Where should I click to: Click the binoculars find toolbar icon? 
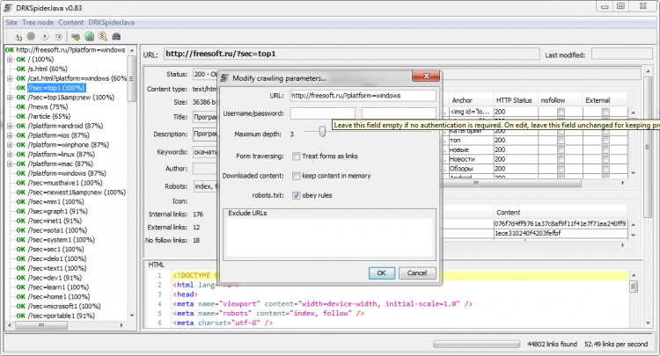tap(115, 36)
